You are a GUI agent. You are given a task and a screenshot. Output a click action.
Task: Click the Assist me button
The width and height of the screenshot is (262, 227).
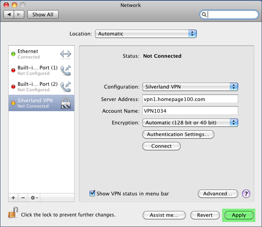point(164,215)
